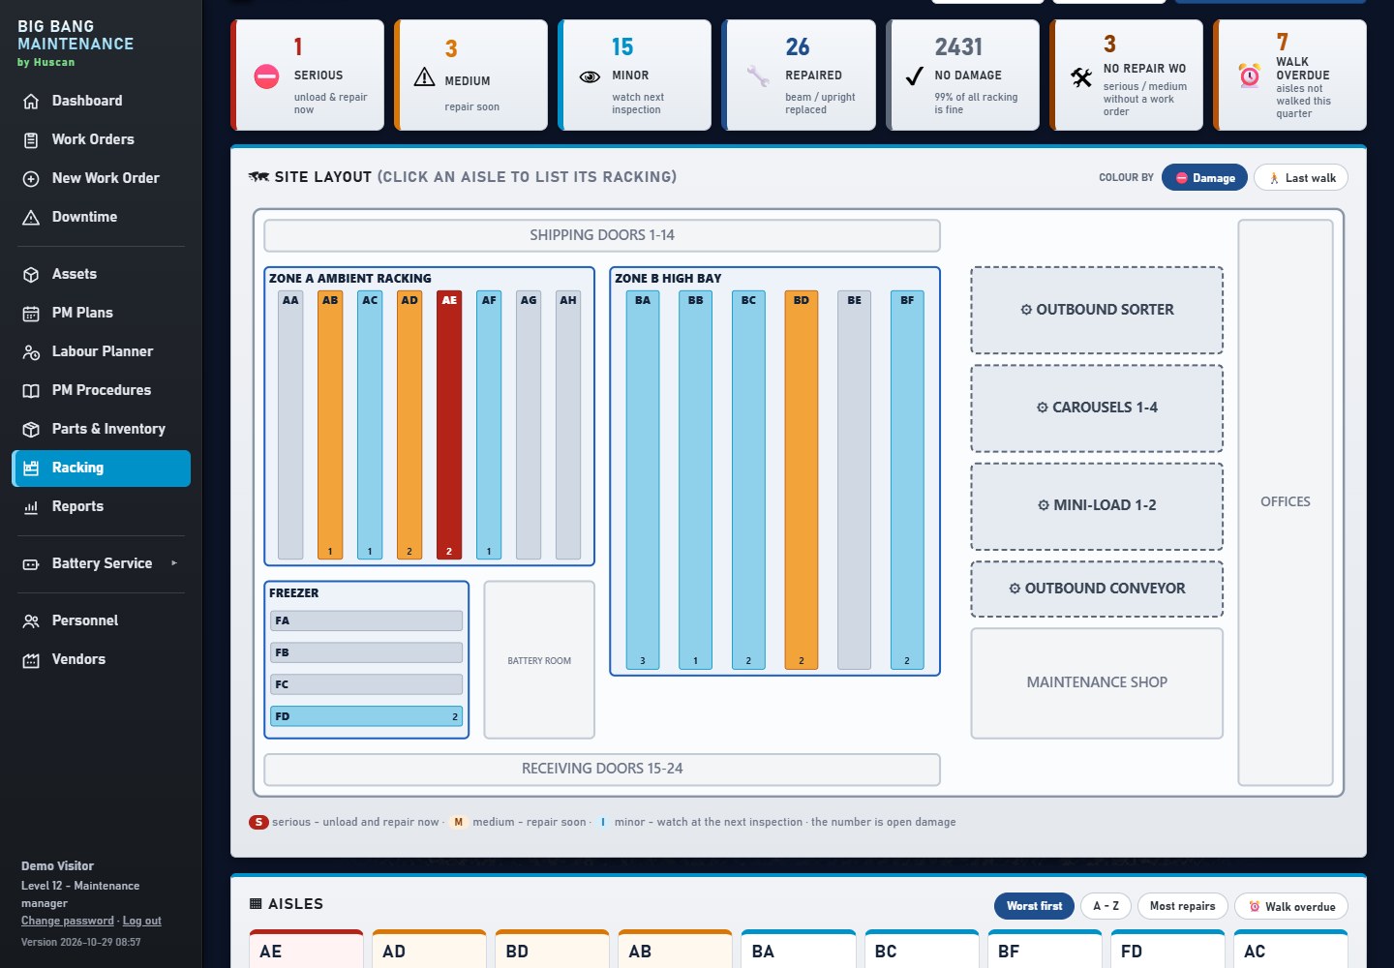Click the New Work Order plus icon
1394x968 pixels.
[x=31, y=178]
